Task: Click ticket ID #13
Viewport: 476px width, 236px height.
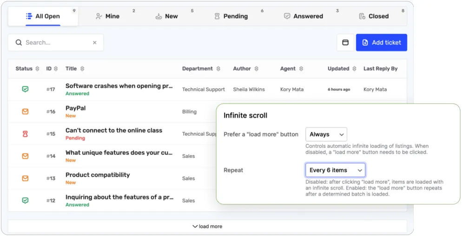Action: (x=51, y=178)
